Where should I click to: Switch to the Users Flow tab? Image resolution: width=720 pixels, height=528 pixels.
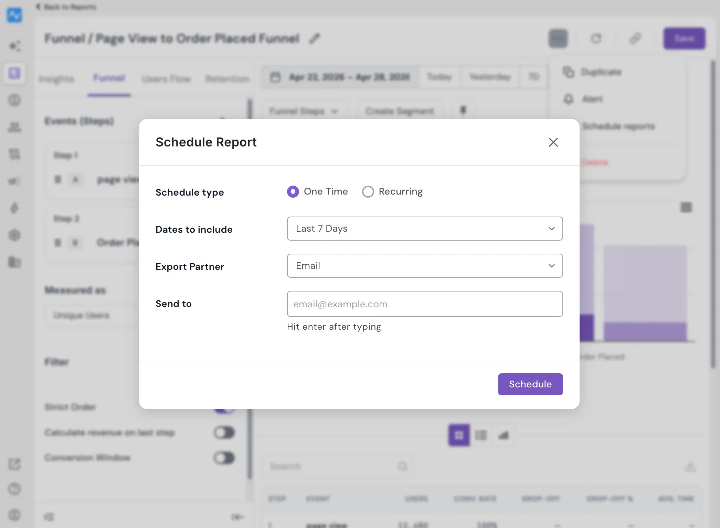(166, 79)
